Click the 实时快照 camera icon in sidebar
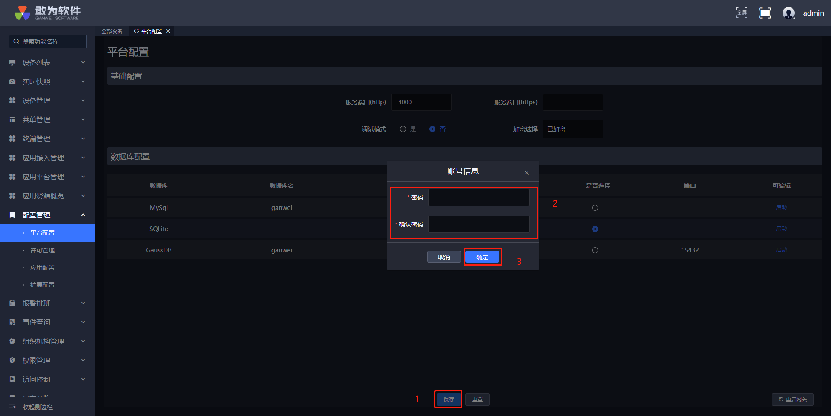 click(x=12, y=82)
